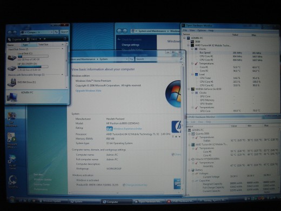This screenshot has height=211, width=281.
Task: Click the Change product key link
Action: point(136,185)
